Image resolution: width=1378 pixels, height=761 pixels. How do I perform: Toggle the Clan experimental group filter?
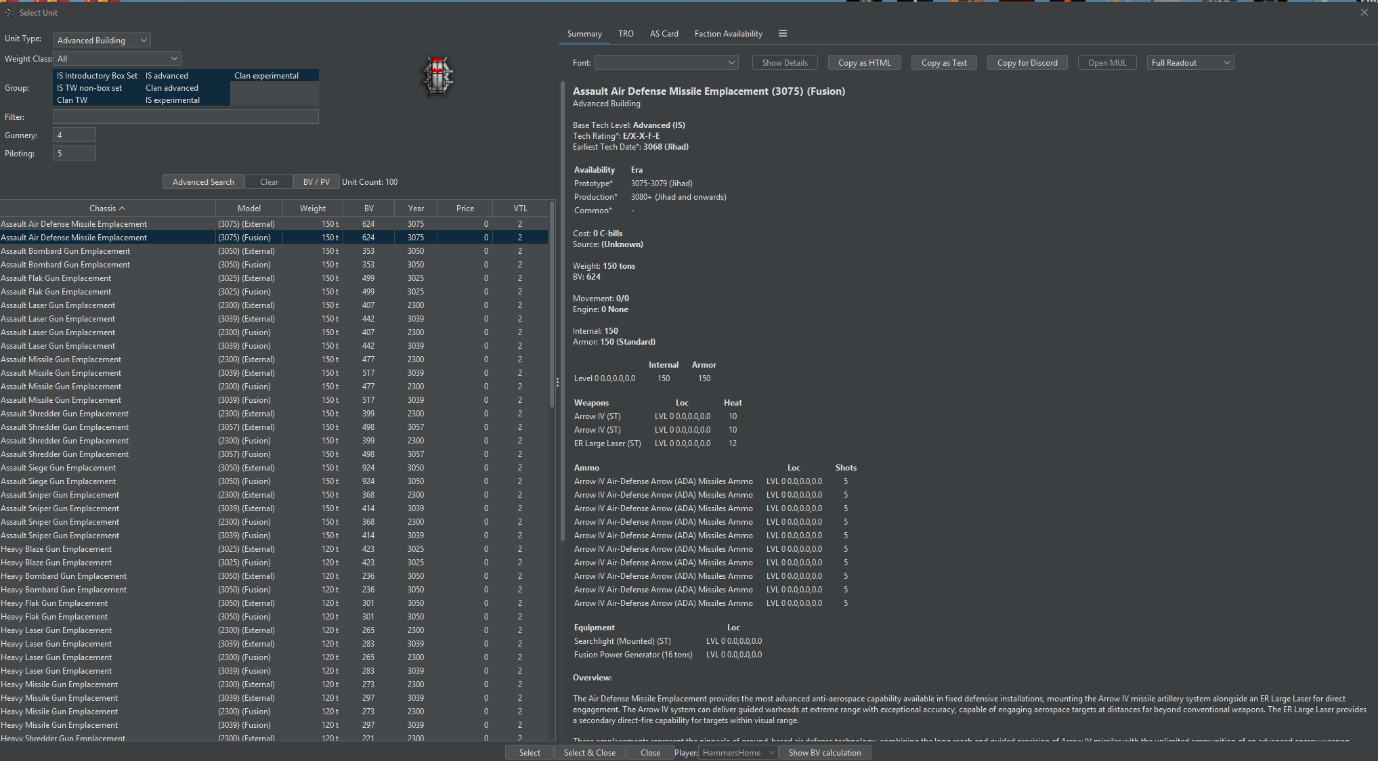[266, 76]
